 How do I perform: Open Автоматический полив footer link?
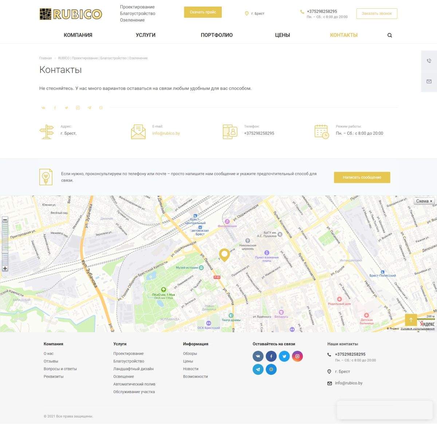[x=134, y=384]
